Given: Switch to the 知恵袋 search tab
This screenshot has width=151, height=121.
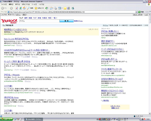Looking at the screenshot, I should [x=45, y=18].
